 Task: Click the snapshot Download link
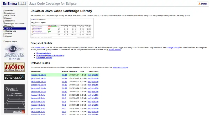(x=41, y=55)
